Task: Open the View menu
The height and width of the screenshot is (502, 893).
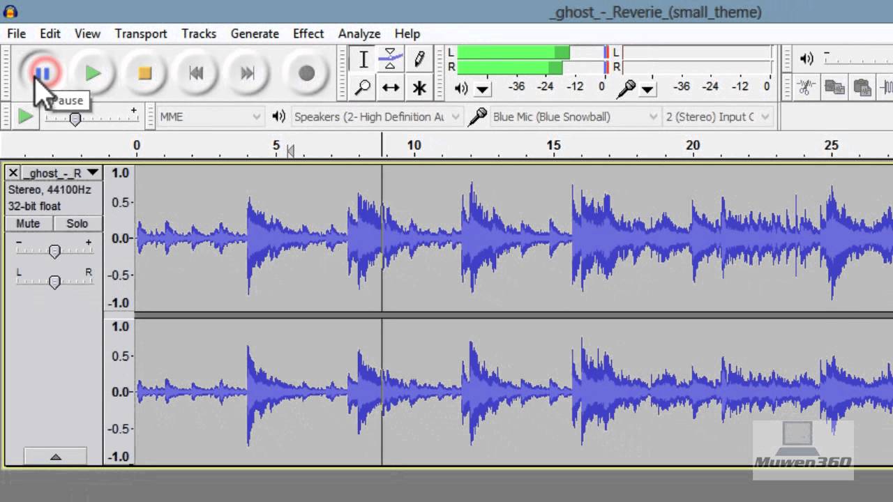Action: tap(88, 33)
